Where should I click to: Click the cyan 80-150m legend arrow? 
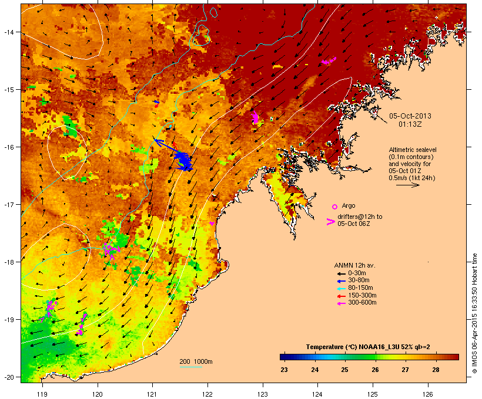pos(341,289)
